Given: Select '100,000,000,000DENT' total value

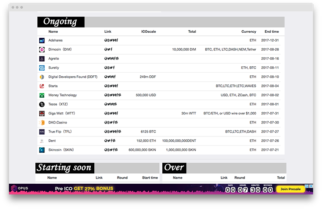Looking at the screenshot, I should (179, 141).
